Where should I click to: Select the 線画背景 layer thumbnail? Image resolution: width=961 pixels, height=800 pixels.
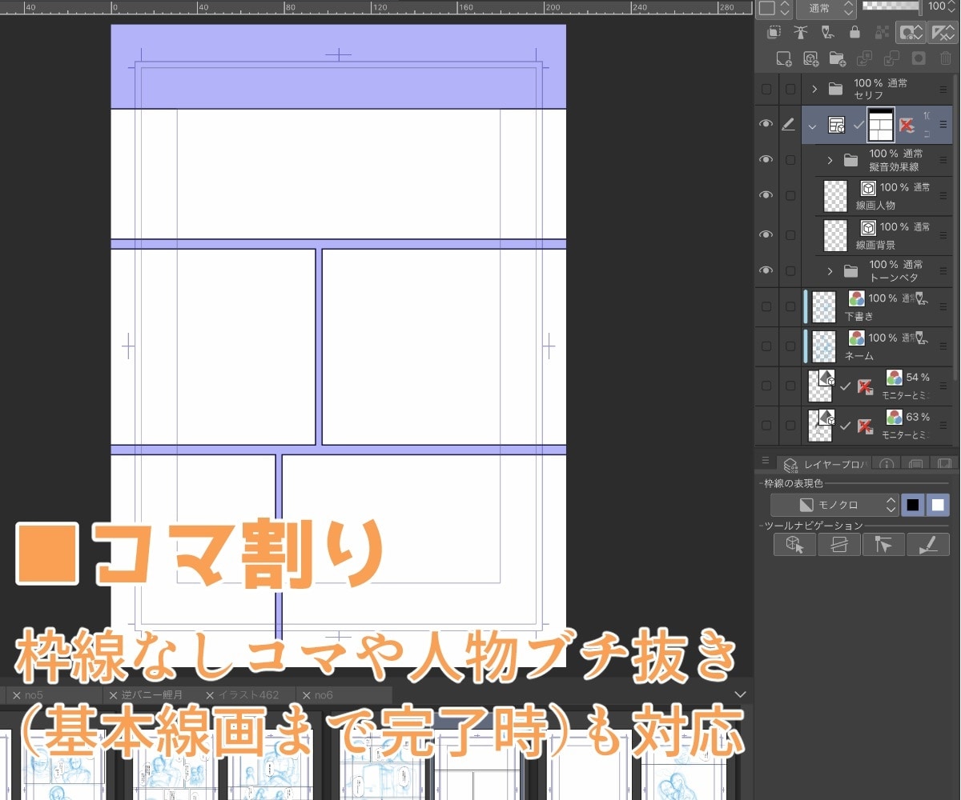click(835, 235)
